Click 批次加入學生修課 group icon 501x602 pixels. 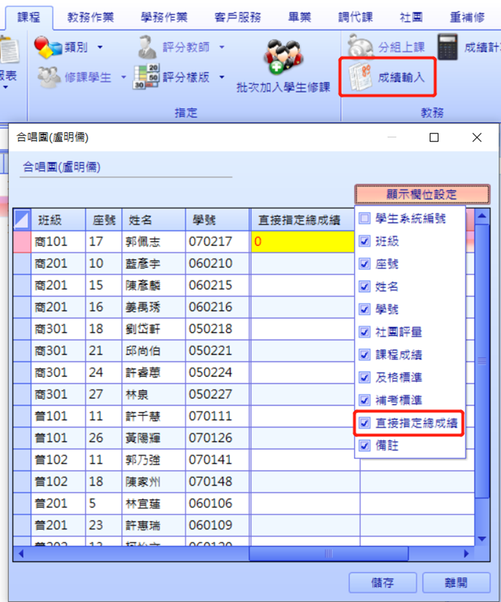click(283, 57)
